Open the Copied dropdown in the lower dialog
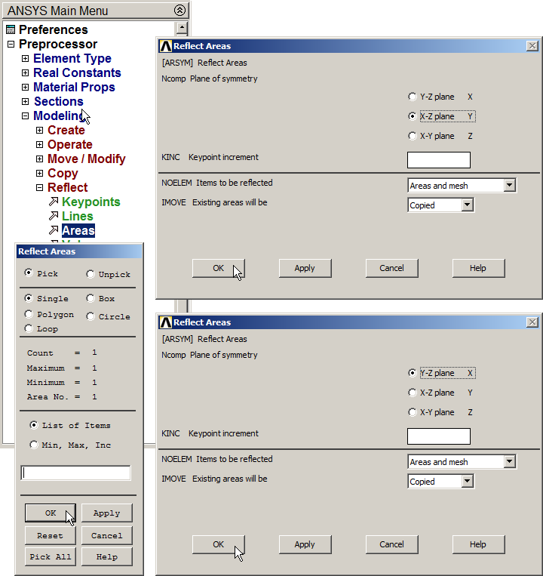 point(468,482)
